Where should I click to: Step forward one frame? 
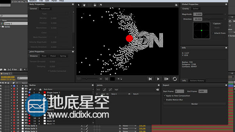coord(166,79)
